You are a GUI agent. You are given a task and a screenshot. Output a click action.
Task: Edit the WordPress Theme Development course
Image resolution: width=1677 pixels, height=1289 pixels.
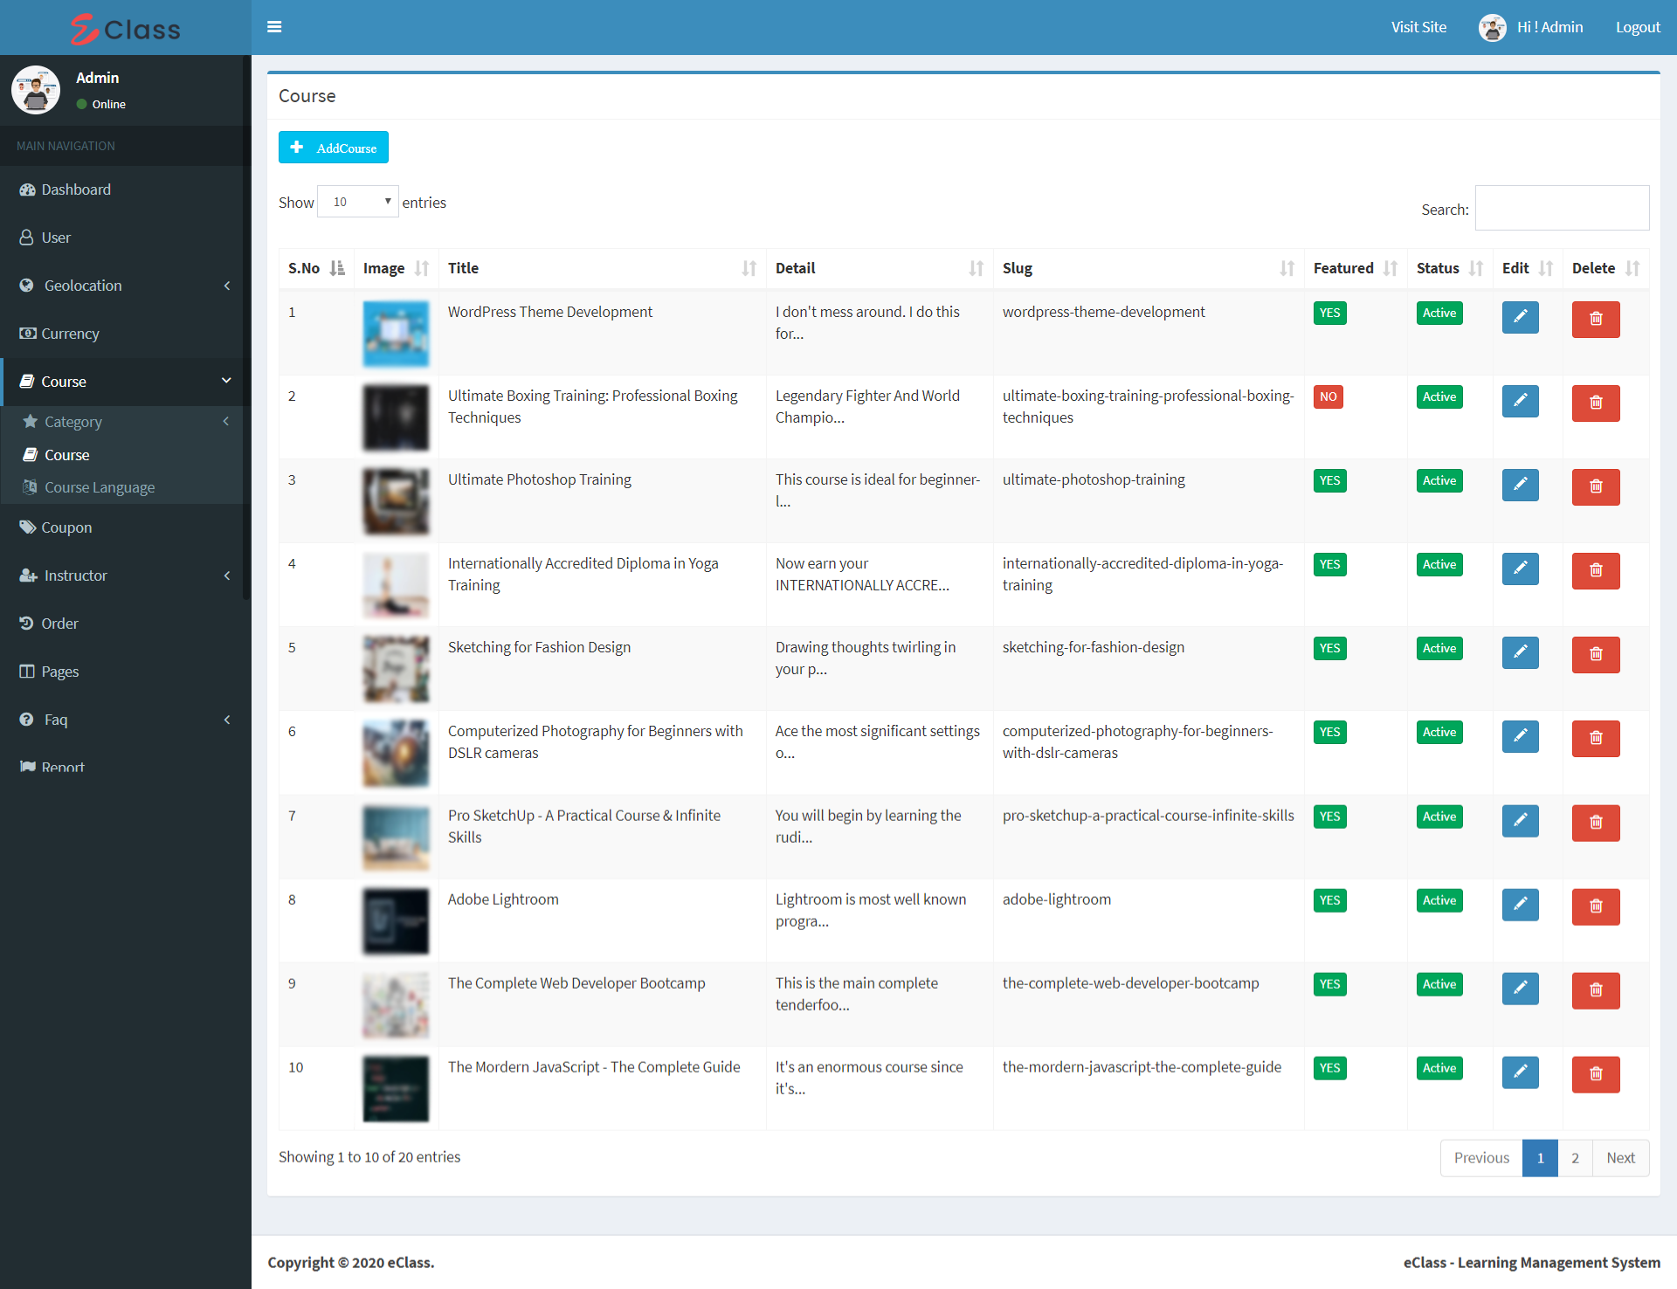(1520, 317)
